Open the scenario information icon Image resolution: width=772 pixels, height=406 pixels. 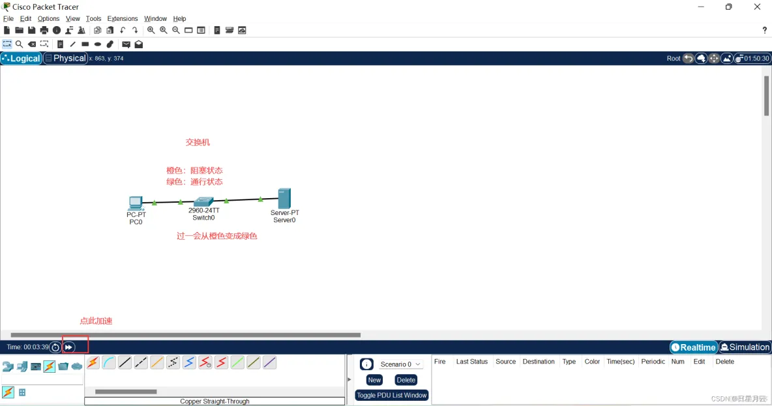click(366, 364)
